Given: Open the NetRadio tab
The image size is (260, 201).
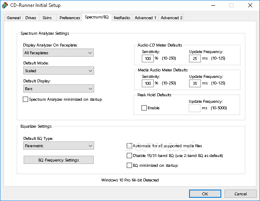Looking at the screenshot, I should click(122, 18).
